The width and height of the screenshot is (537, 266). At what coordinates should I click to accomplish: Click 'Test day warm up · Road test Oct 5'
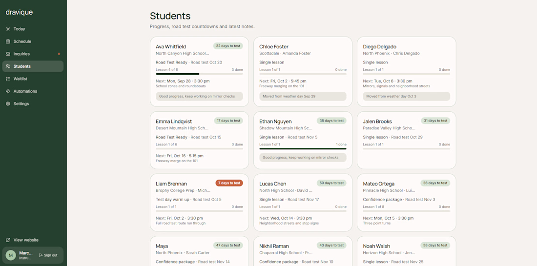tap(188, 200)
